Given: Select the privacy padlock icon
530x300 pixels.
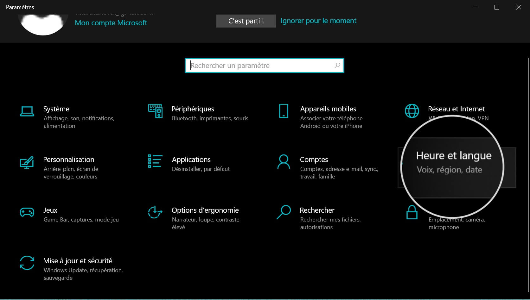Looking at the screenshot, I should pos(412,212).
